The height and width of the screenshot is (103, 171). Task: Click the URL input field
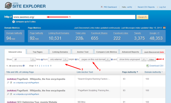(74, 17)
